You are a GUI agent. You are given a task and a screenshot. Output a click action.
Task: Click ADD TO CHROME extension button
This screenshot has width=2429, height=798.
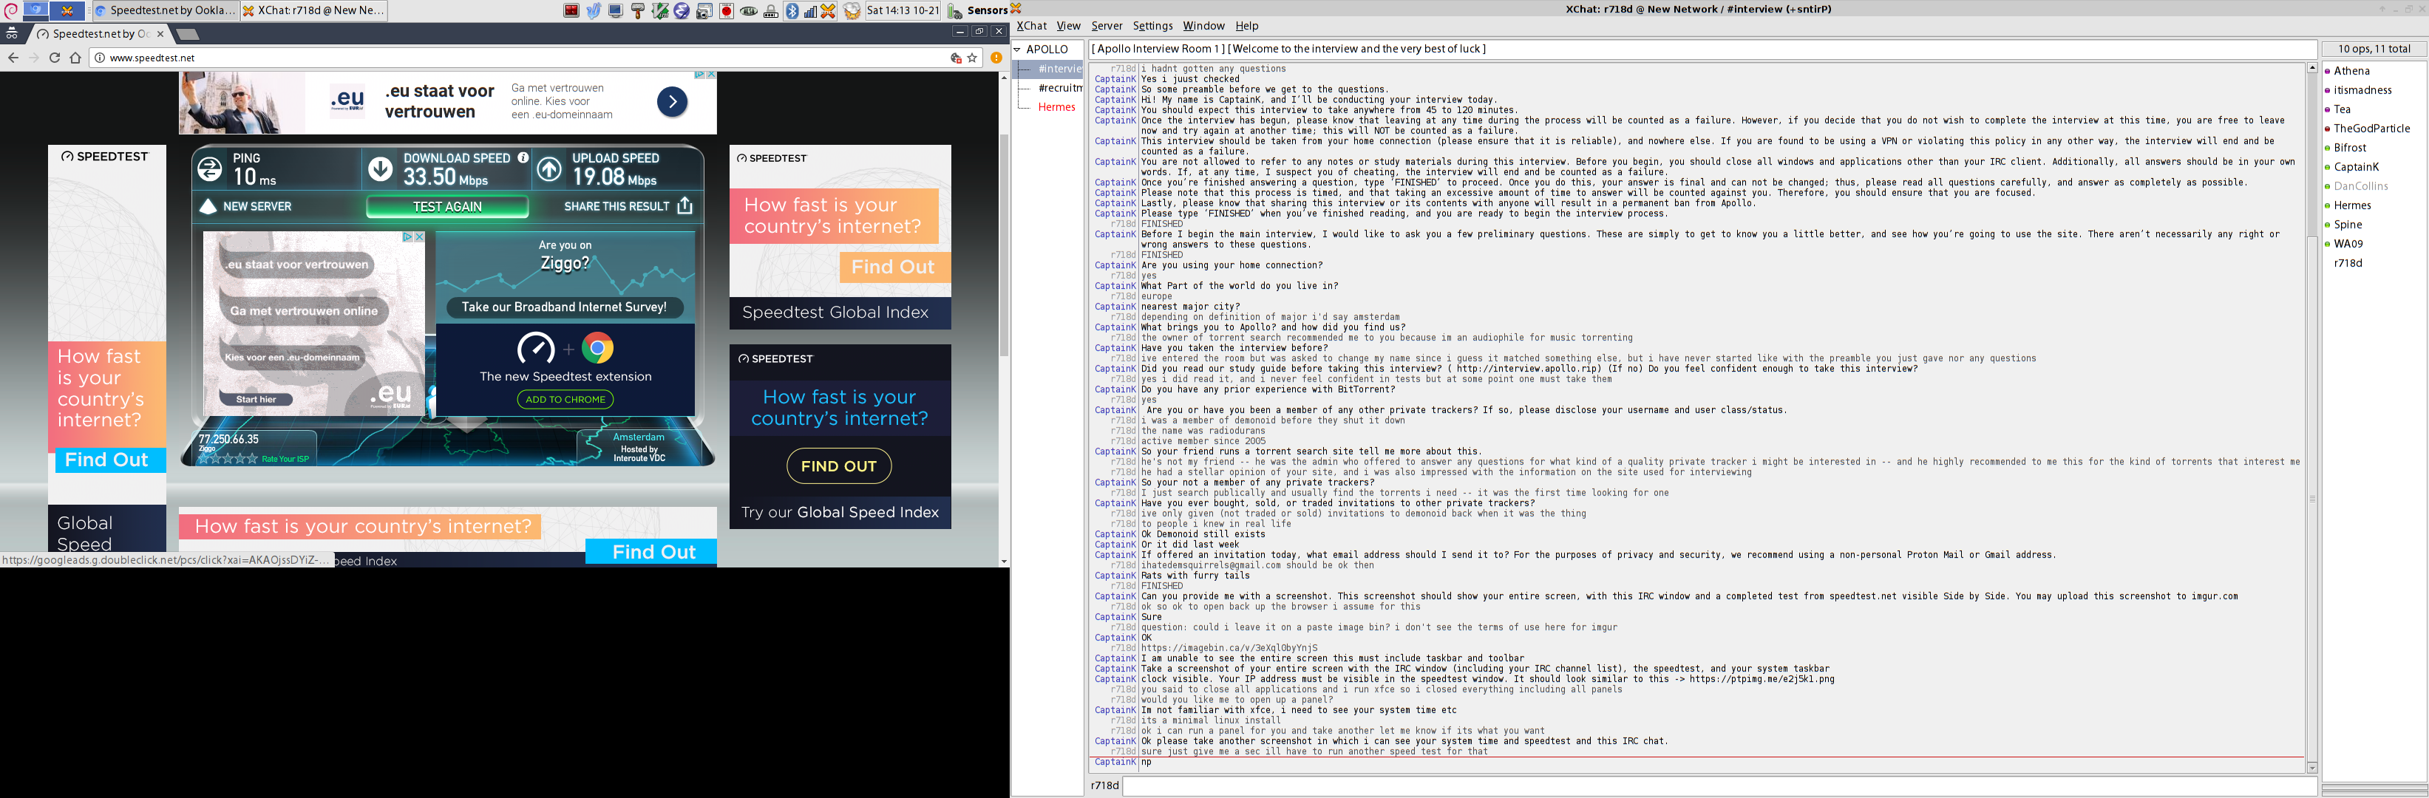(565, 400)
